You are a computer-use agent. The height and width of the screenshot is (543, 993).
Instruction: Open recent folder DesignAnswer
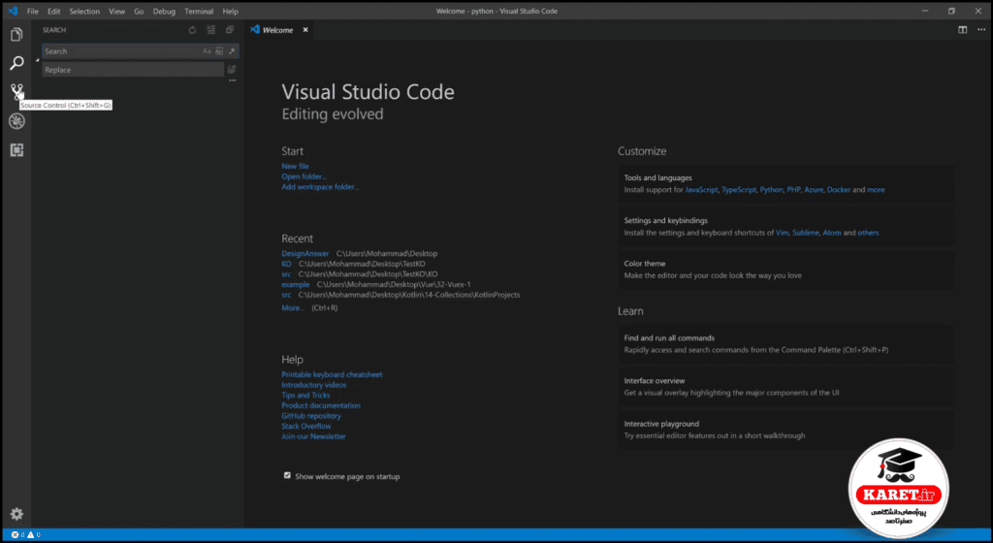tap(305, 253)
